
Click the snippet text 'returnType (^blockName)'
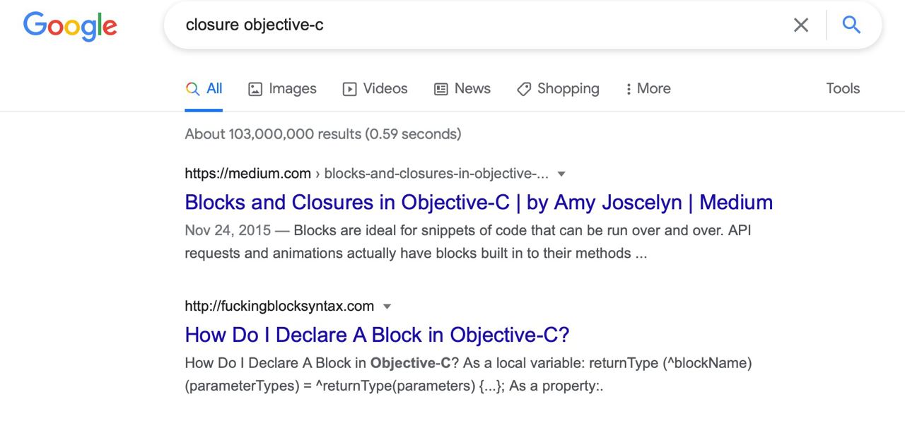point(670,363)
